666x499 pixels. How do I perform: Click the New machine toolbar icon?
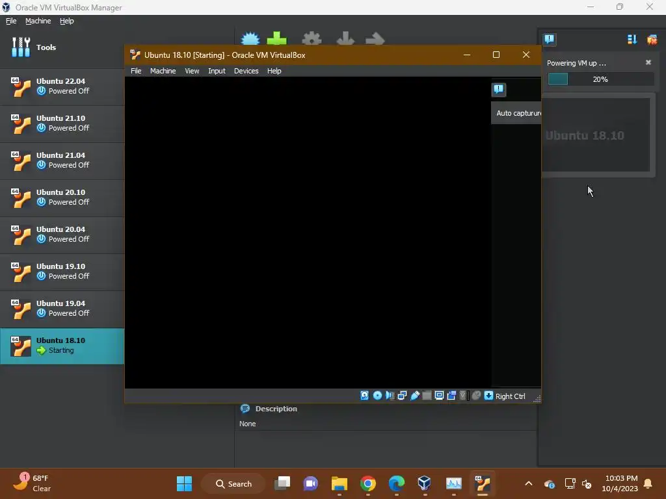click(x=250, y=38)
